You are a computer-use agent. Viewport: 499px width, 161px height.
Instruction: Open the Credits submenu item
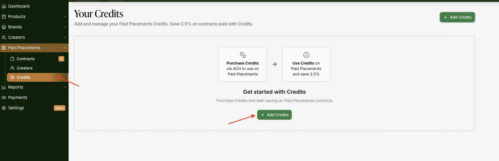(x=24, y=77)
